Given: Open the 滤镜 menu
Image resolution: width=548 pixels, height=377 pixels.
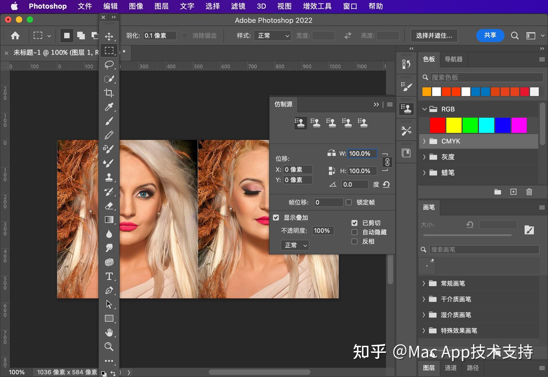Looking at the screenshot, I should pyautogui.click(x=238, y=6).
